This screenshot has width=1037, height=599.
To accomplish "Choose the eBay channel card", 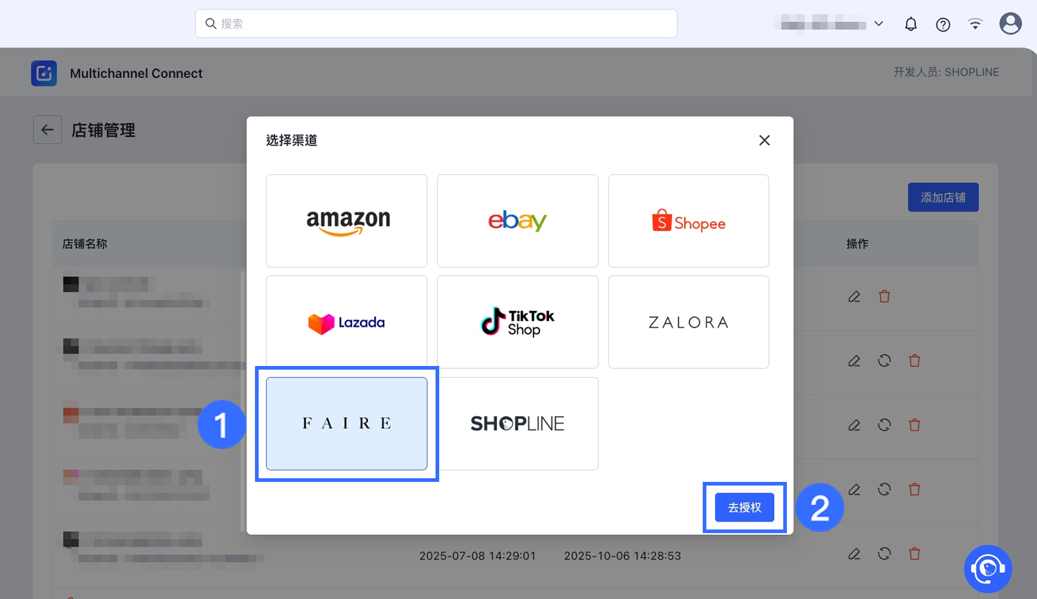I will point(517,221).
